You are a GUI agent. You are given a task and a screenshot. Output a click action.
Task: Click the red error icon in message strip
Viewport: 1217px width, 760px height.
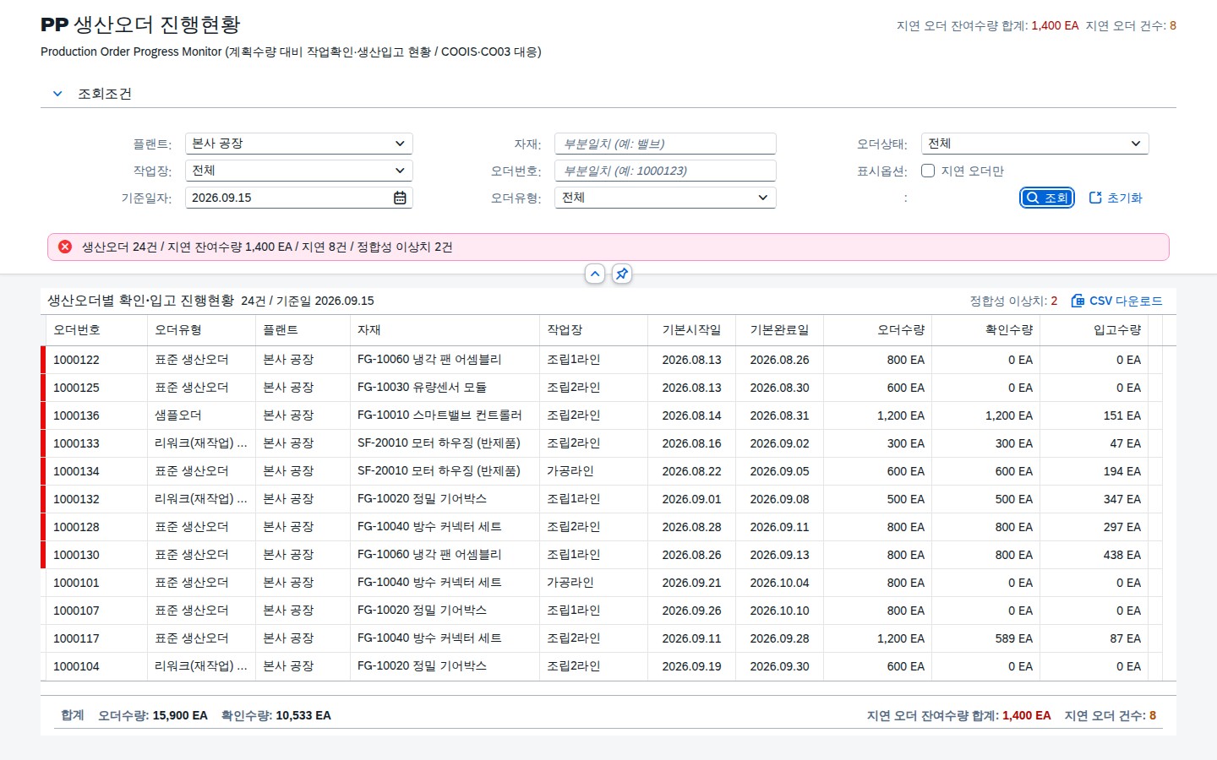(65, 247)
